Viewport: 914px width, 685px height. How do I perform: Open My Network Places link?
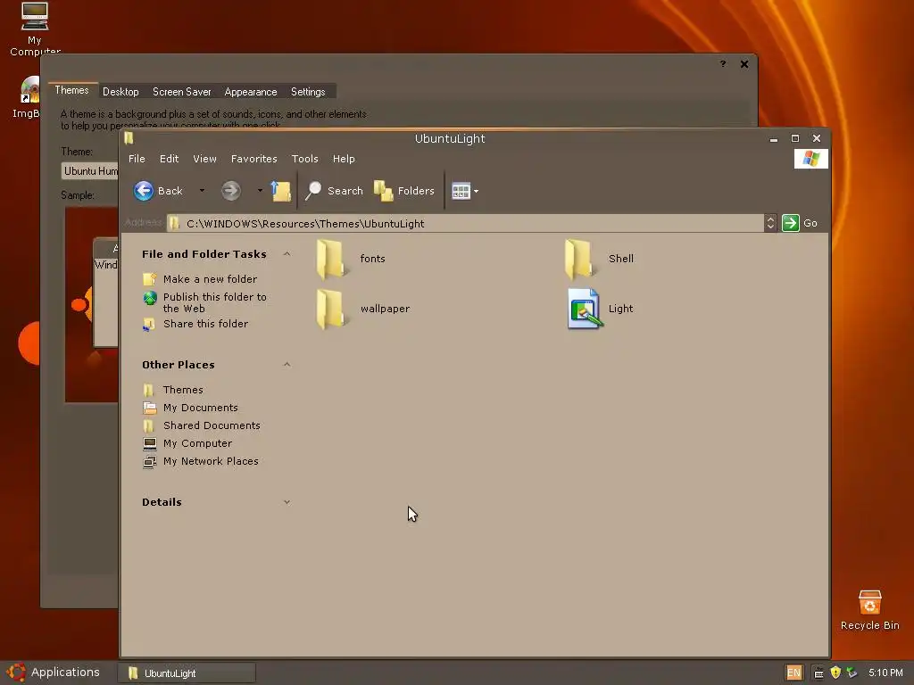211,461
